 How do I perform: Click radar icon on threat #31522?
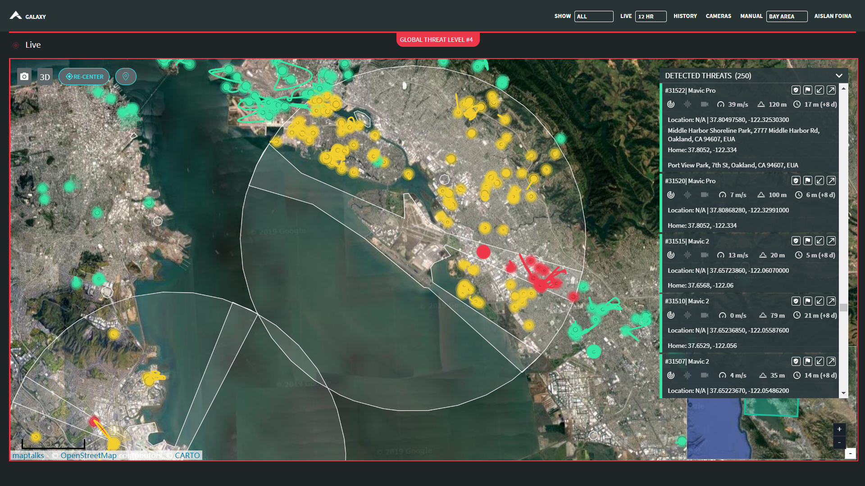click(x=671, y=104)
